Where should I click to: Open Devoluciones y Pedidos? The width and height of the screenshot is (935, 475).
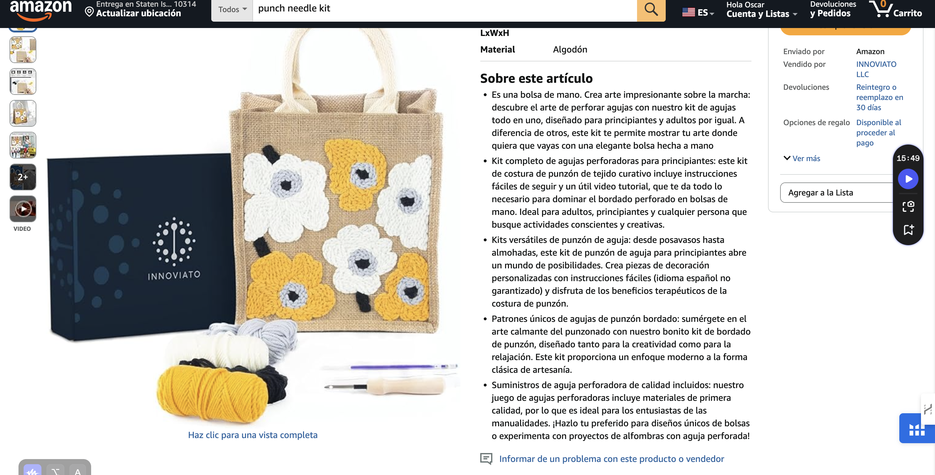[x=833, y=10]
